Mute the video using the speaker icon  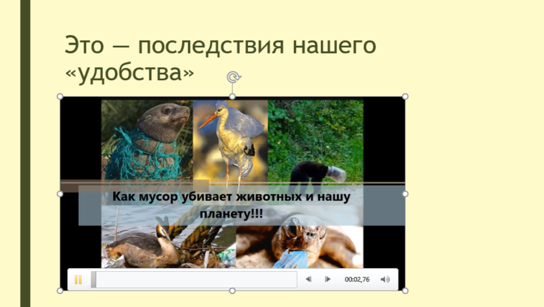[385, 279]
